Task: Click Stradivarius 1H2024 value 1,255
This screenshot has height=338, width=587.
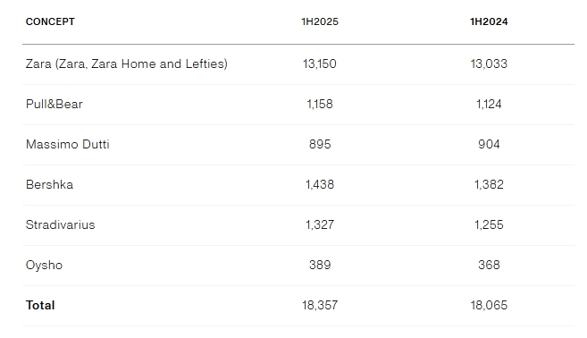Action: click(489, 224)
